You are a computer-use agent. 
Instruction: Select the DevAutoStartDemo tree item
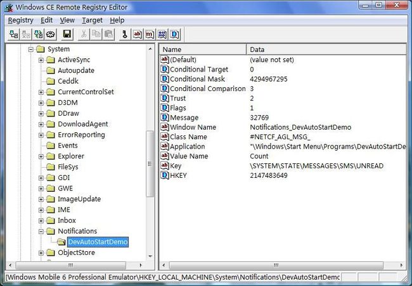98,242
